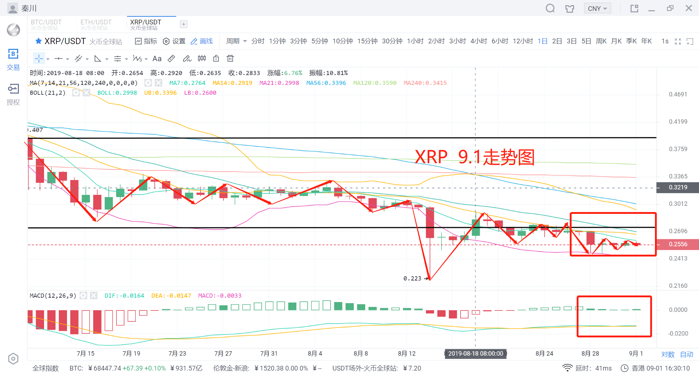
Task: Open the 秦川 user profile avatar
Action: pyautogui.click(x=13, y=8)
